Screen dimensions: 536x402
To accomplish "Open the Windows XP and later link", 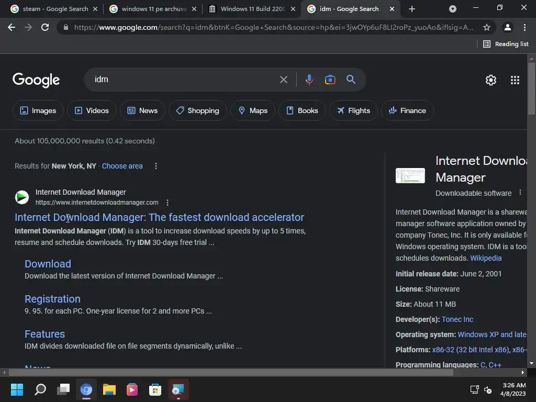I will pos(492,334).
